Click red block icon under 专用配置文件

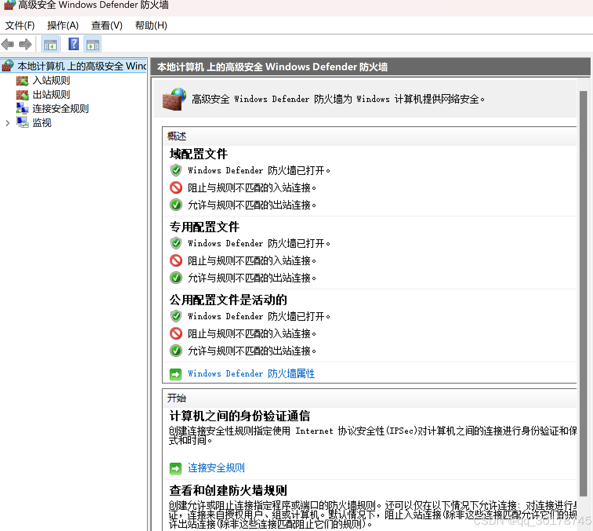pyautogui.click(x=176, y=260)
